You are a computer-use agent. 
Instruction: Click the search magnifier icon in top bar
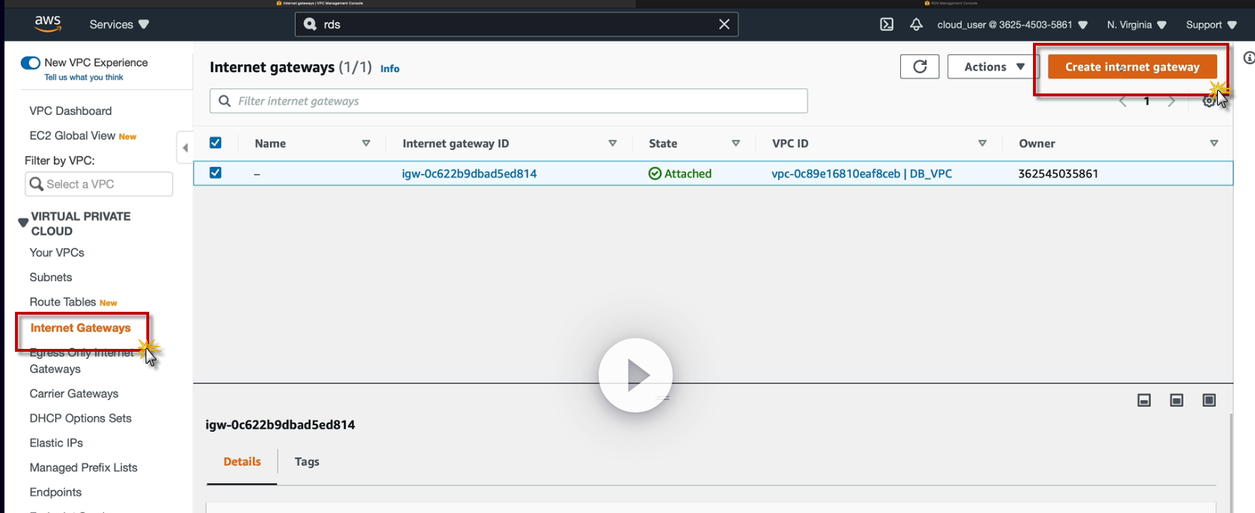310,24
